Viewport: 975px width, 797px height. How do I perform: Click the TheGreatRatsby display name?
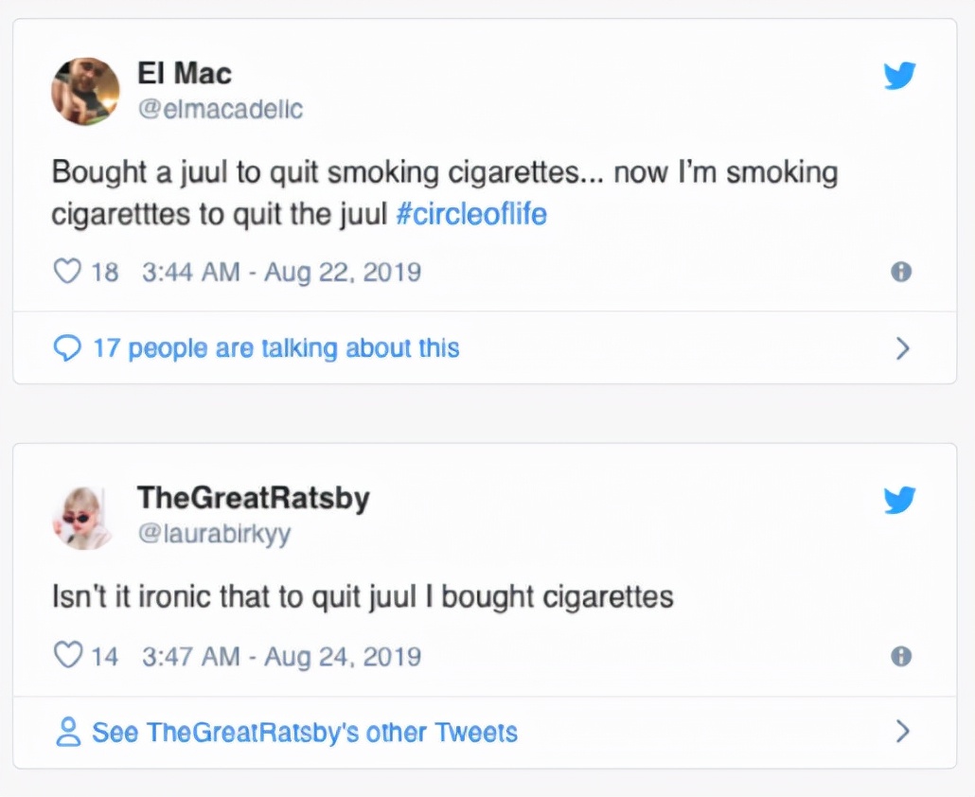[253, 498]
